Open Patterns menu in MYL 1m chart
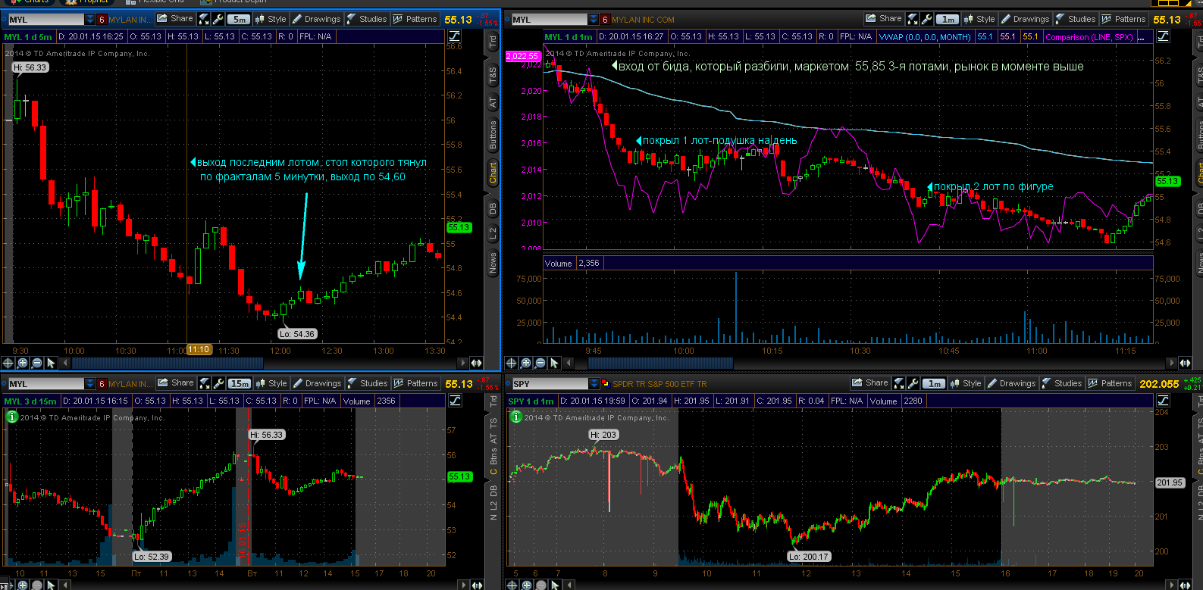Viewport: 1203px width, 590px height. tap(1123, 19)
